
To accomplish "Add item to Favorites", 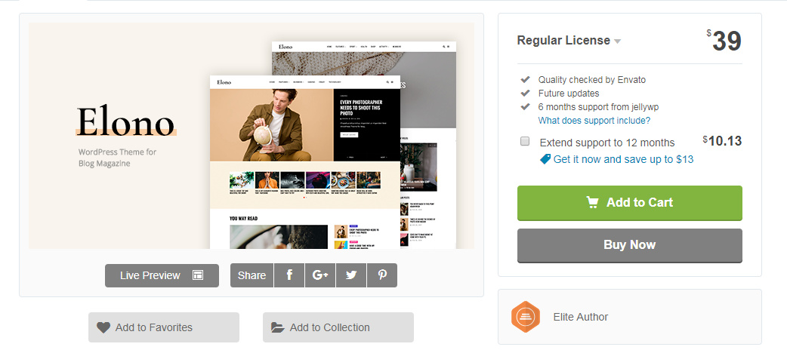I will [x=164, y=327].
